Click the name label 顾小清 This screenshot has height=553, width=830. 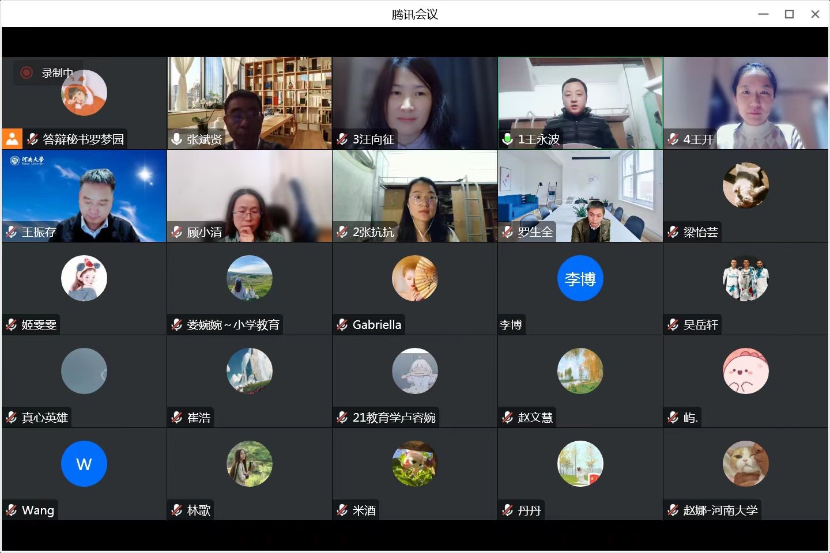point(205,232)
